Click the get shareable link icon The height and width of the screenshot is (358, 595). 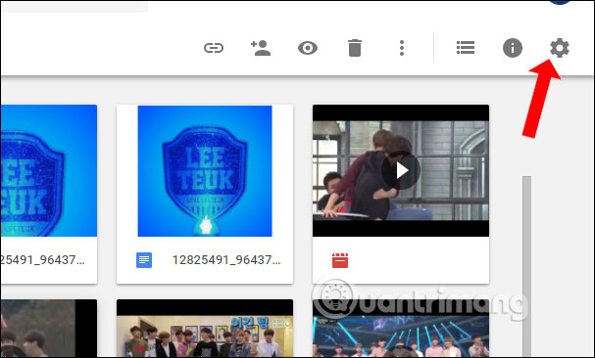coord(214,48)
